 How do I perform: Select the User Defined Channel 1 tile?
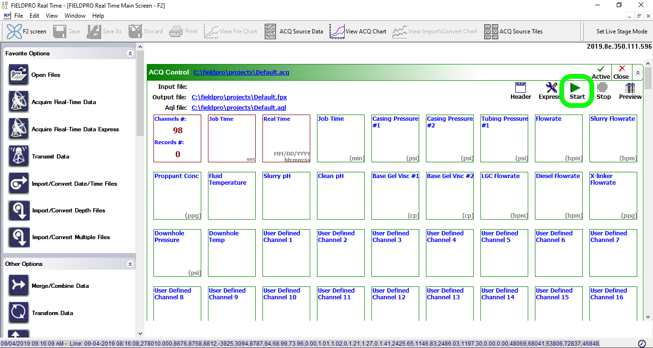click(x=286, y=253)
